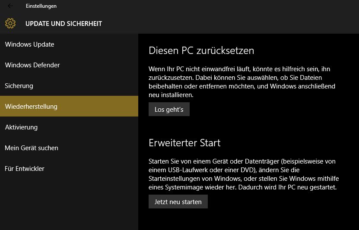The width and height of the screenshot is (359, 230).
Task: Click the Diesen PC zurücksetzen heading
Action: pyautogui.click(x=201, y=50)
